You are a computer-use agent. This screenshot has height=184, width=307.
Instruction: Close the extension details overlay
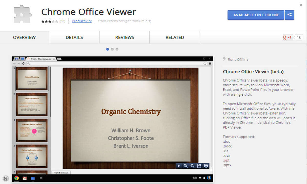pos(301,5)
